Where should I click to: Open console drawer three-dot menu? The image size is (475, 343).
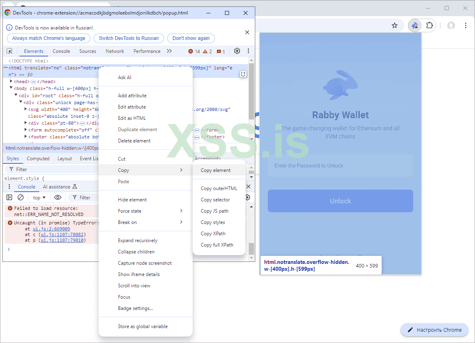9,186
